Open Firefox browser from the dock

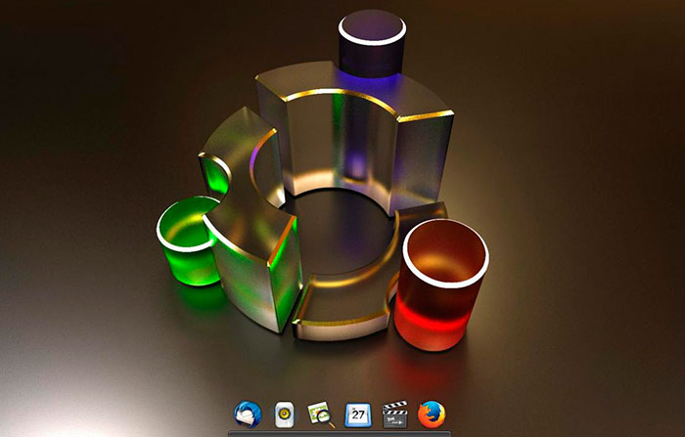click(432, 415)
